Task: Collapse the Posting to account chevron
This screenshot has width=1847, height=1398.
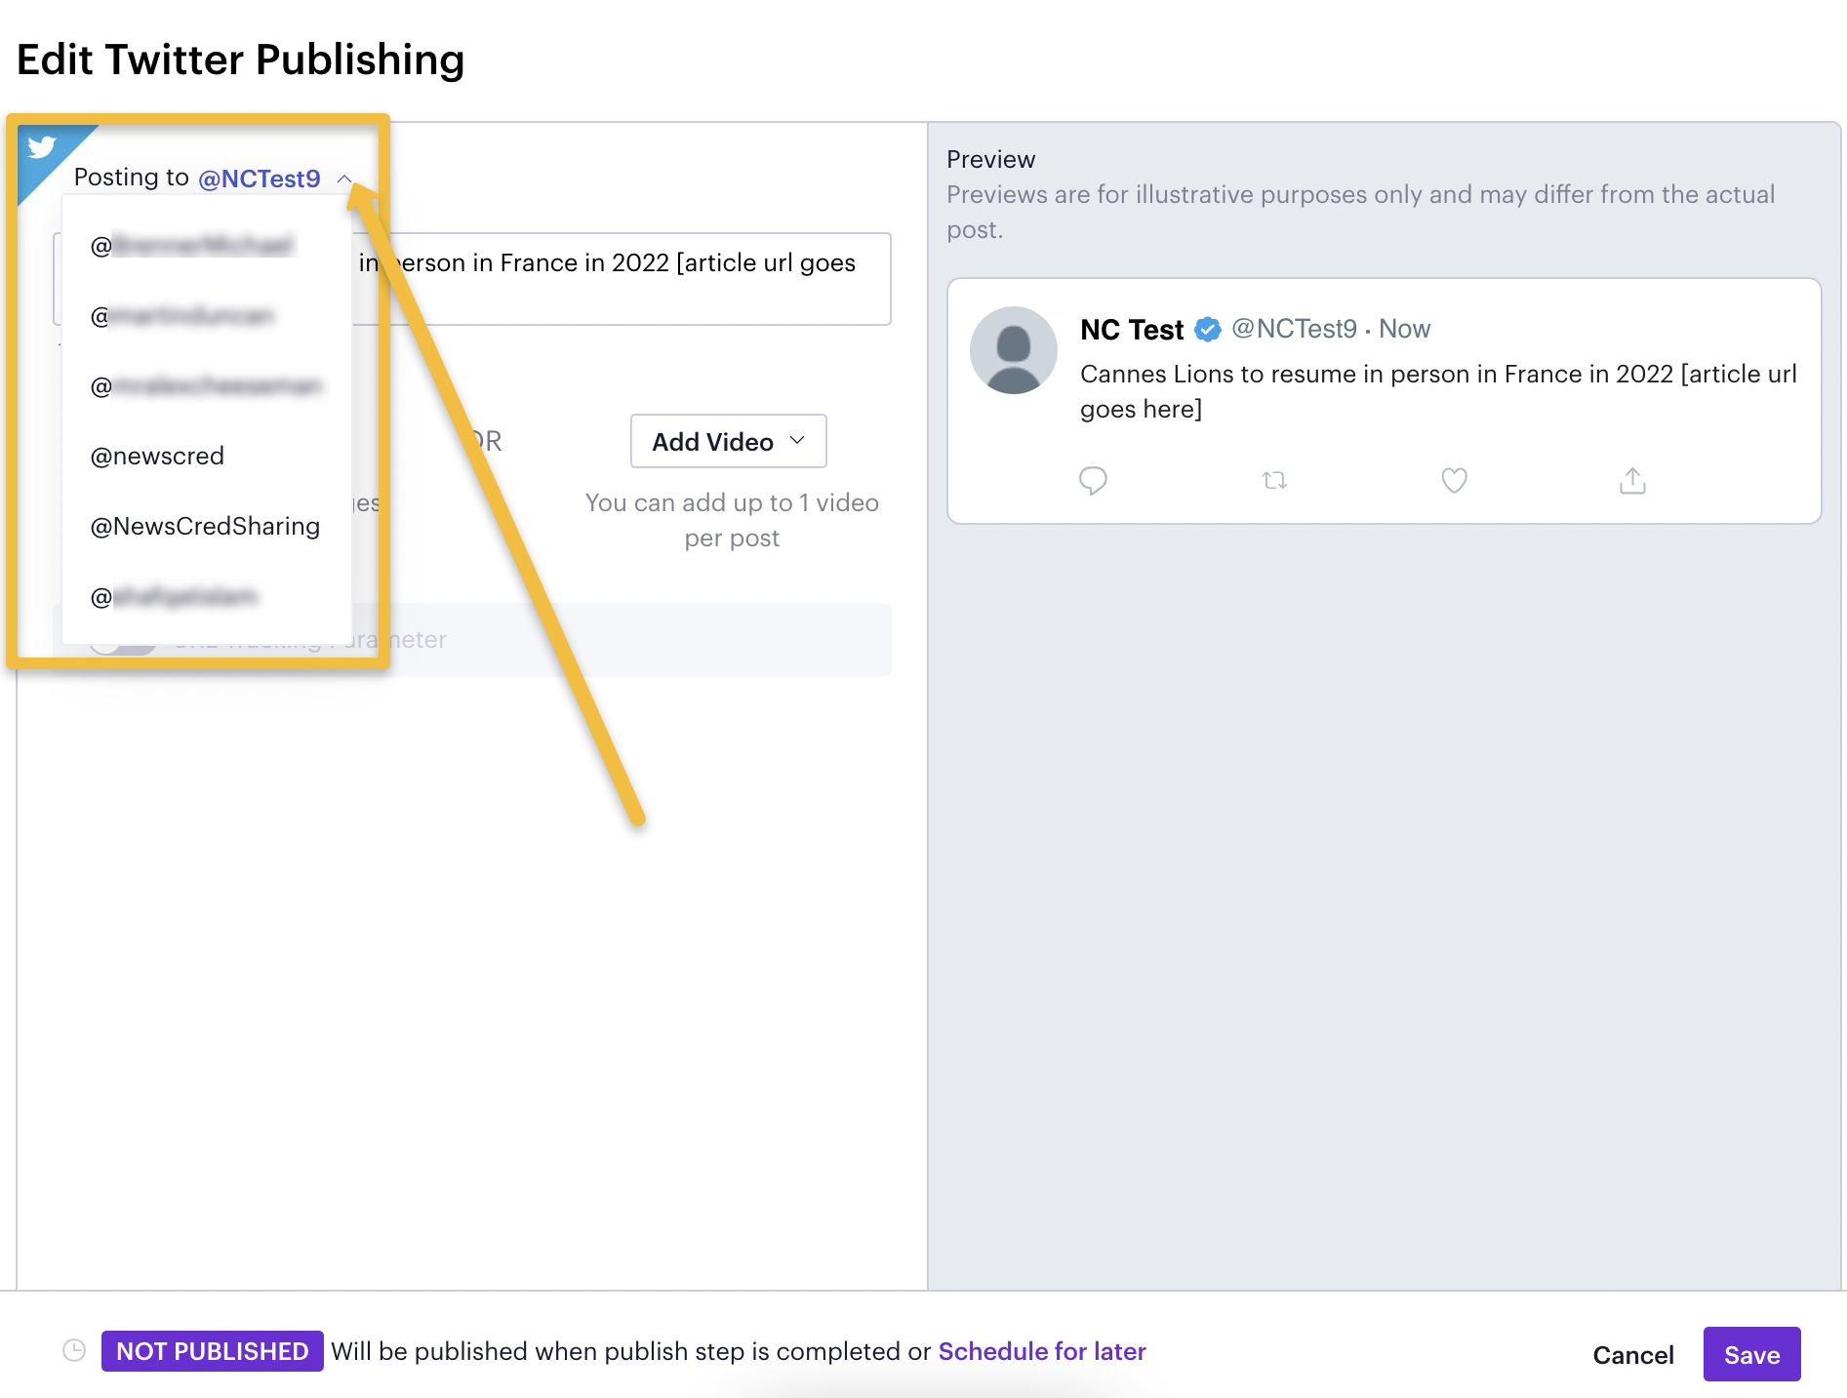Action: (x=344, y=179)
